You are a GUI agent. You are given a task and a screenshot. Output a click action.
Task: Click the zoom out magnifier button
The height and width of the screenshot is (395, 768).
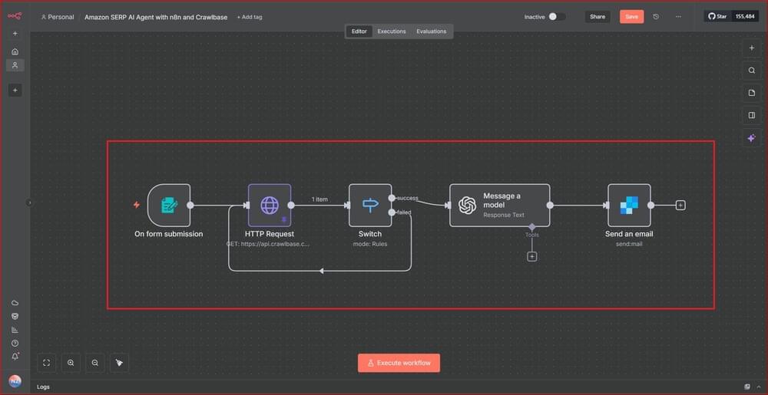95,363
